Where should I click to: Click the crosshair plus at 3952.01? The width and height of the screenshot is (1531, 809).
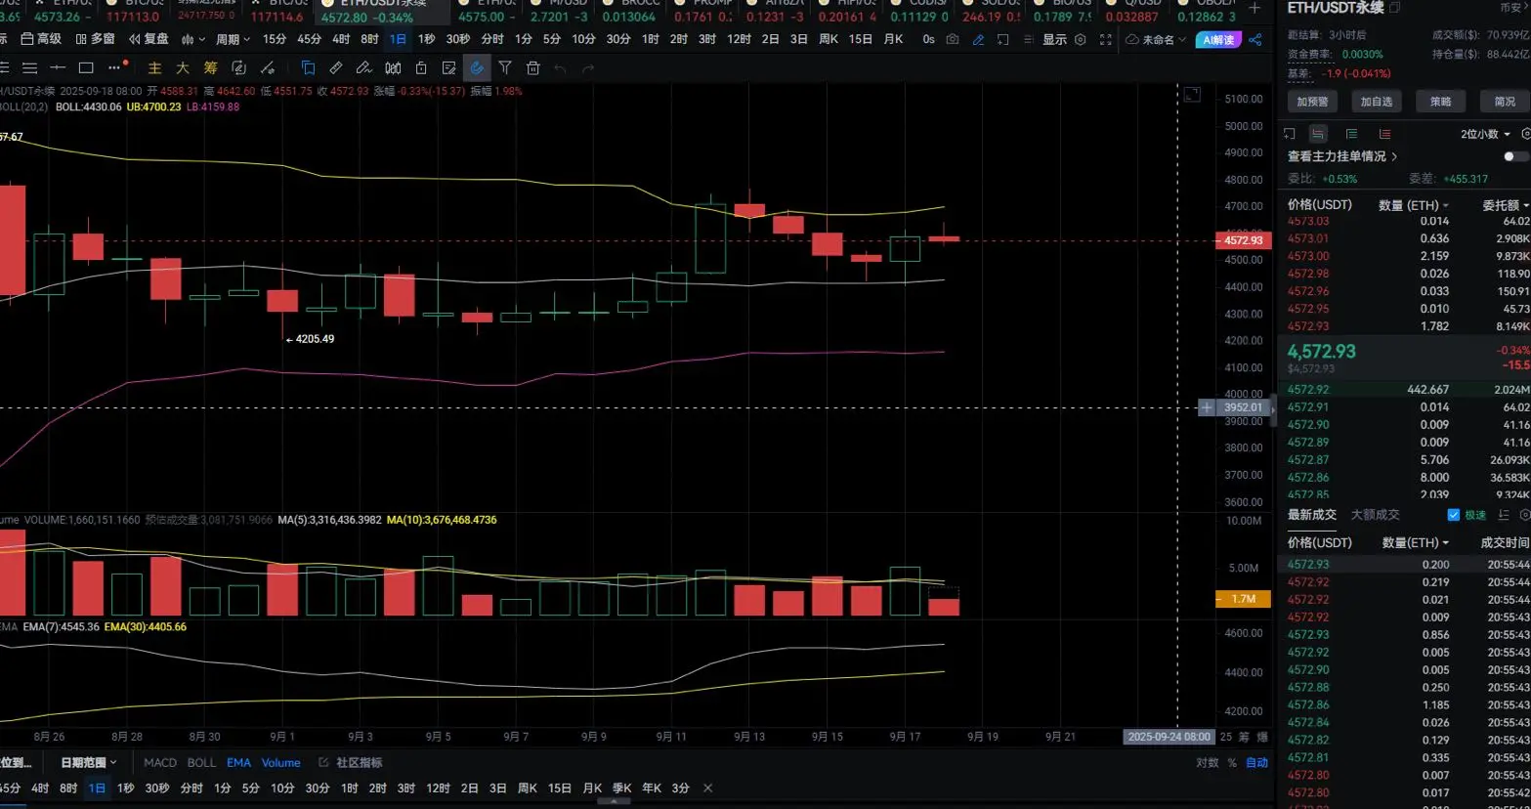(1207, 407)
